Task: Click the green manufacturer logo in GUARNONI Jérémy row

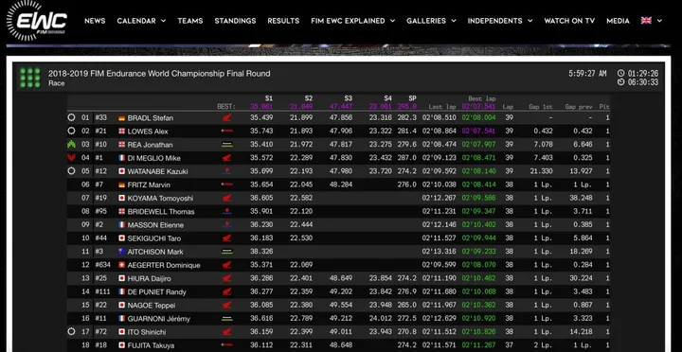Action: click(x=226, y=319)
